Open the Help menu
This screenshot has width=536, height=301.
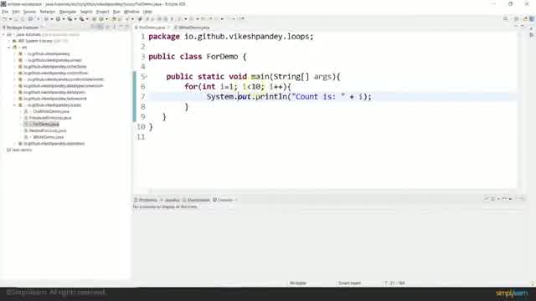tap(147, 12)
